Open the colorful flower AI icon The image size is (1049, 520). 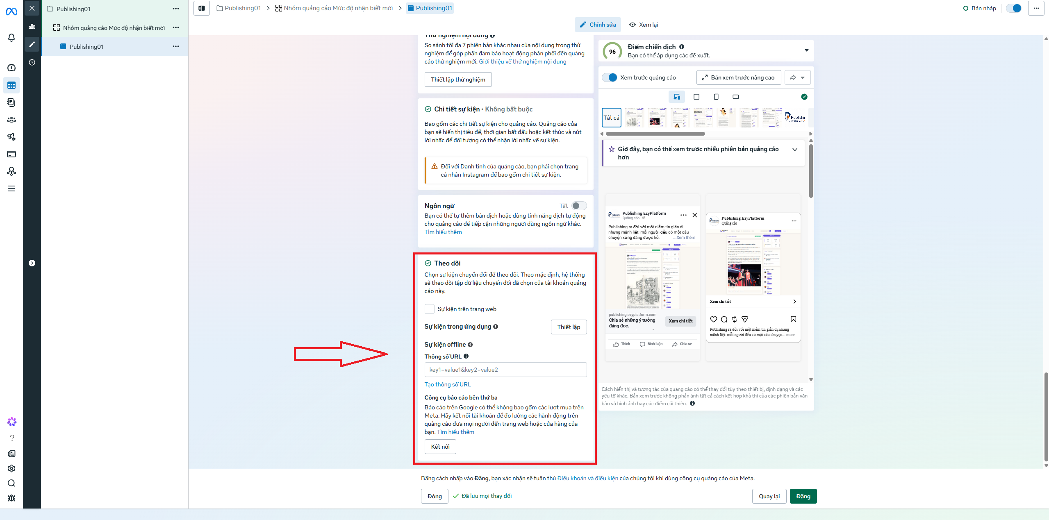[12, 421]
